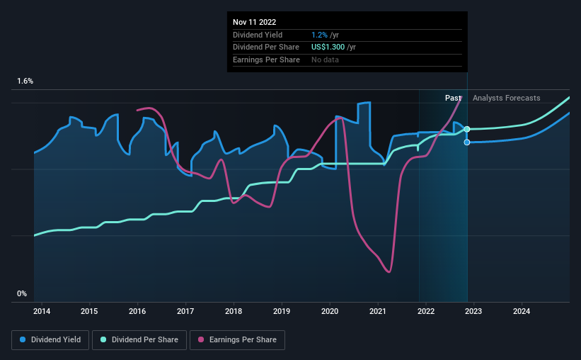Click the 2022 x-axis label

(426, 311)
